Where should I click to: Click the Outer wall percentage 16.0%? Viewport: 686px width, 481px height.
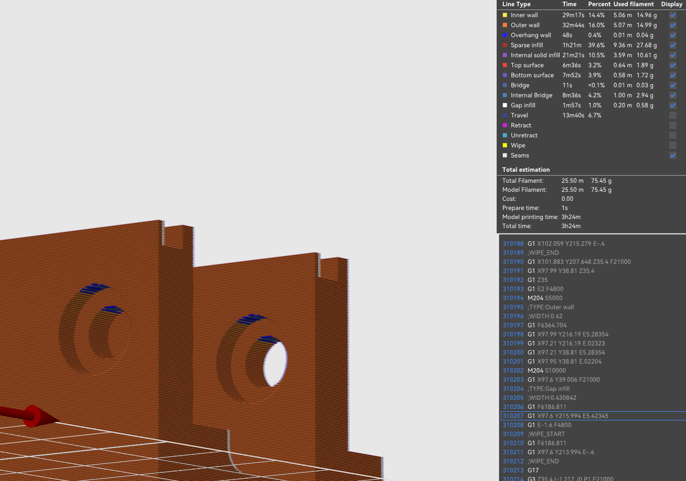click(x=596, y=25)
